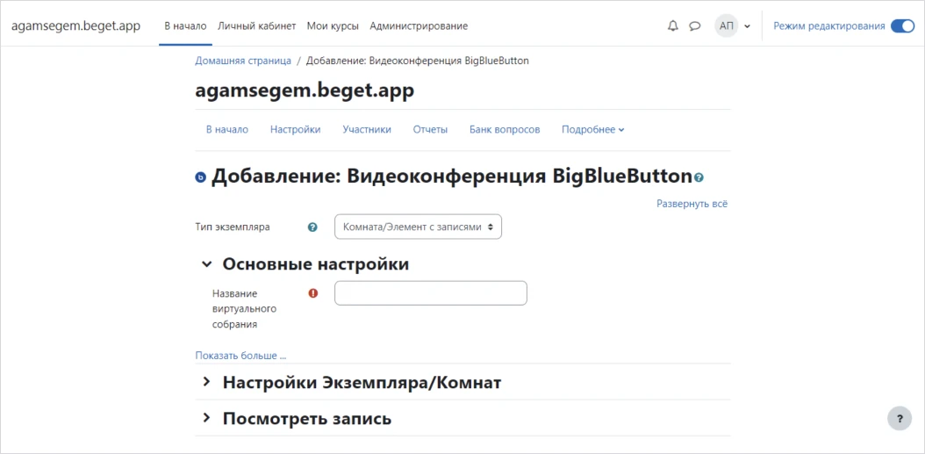Click the Основные настройки heading text

pos(316,264)
